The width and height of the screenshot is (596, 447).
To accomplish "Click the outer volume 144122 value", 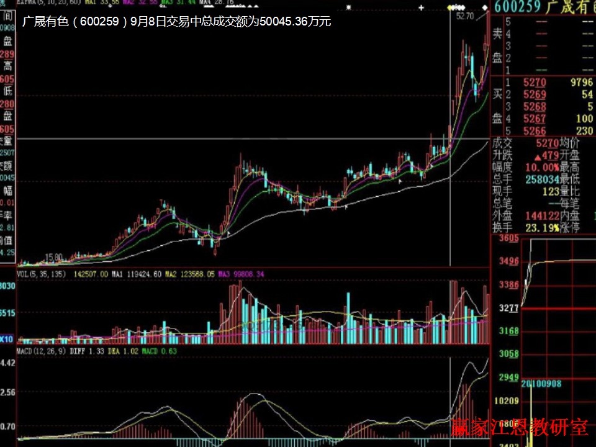I will 539,216.
